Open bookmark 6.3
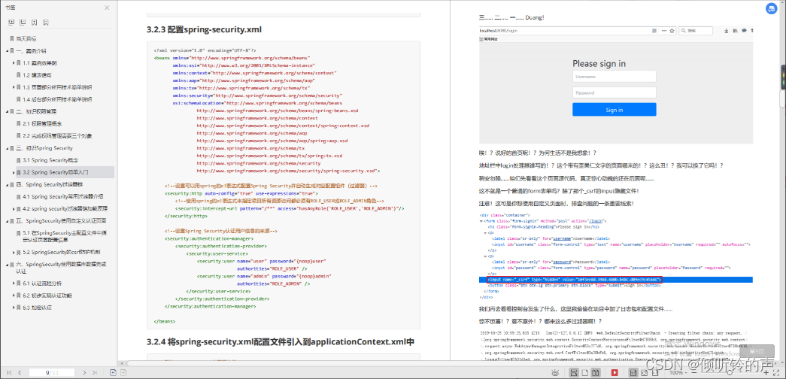 click(x=37, y=308)
